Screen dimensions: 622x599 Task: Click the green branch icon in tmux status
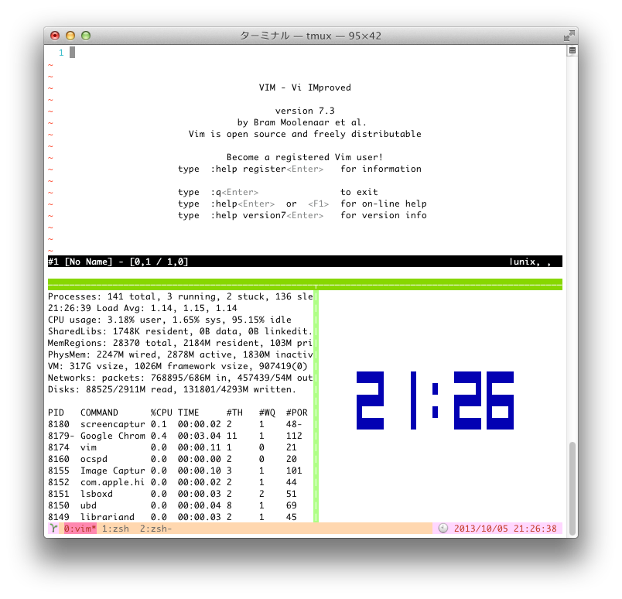pyautogui.click(x=53, y=529)
